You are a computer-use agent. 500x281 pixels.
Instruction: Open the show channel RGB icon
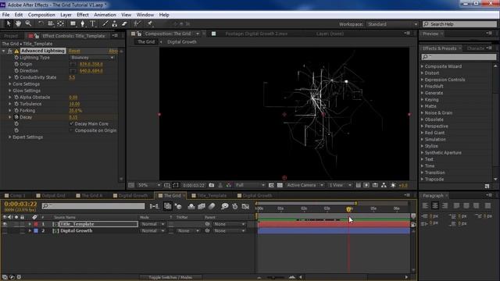tap(228, 185)
